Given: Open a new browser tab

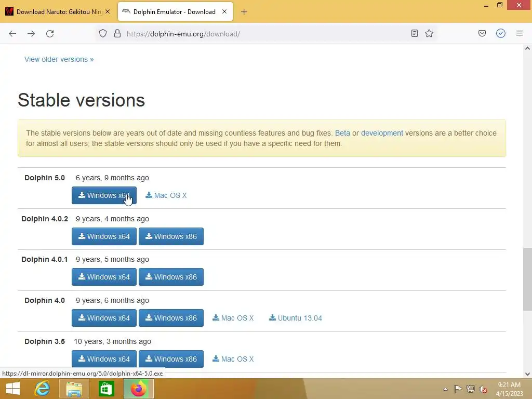Looking at the screenshot, I should point(244,12).
